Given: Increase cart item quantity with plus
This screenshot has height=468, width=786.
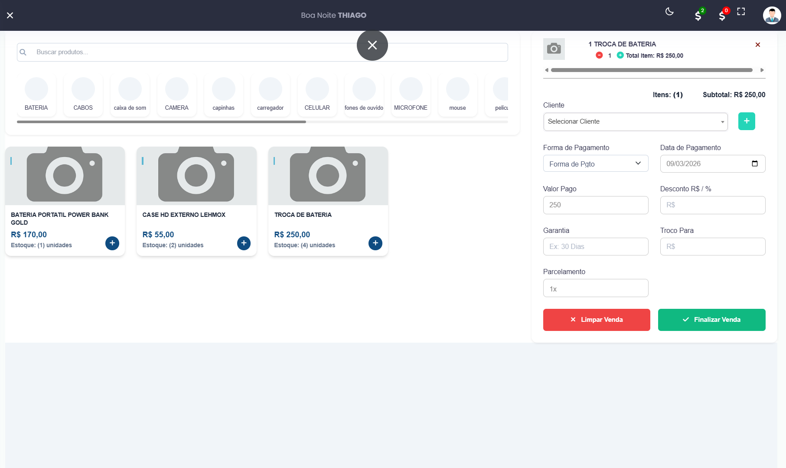Looking at the screenshot, I should [620, 55].
